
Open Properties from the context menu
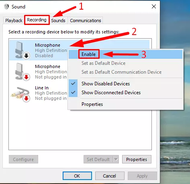tap(92, 104)
